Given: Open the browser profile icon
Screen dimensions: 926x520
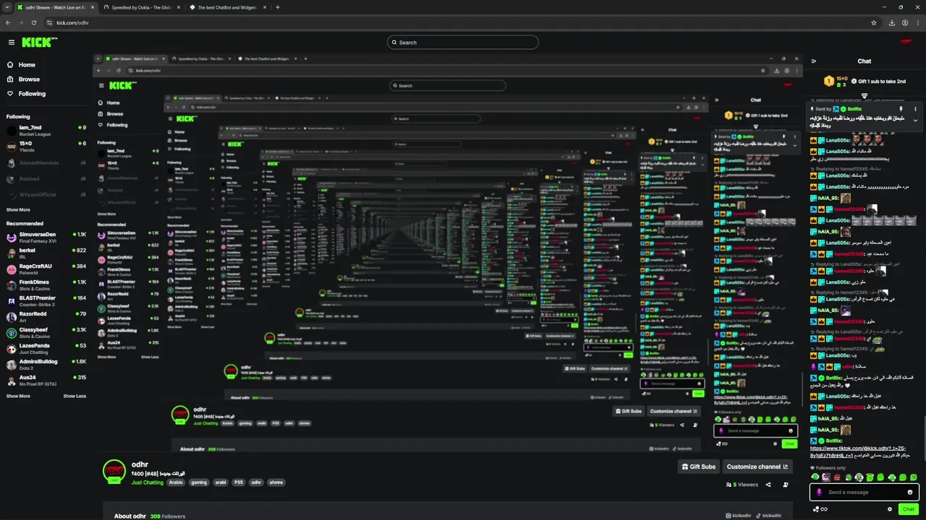Looking at the screenshot, I should click(x=905, y=22).
